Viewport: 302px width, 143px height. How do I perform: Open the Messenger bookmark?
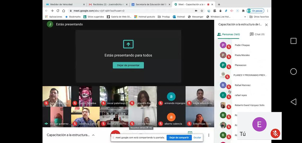pos(196,17)
